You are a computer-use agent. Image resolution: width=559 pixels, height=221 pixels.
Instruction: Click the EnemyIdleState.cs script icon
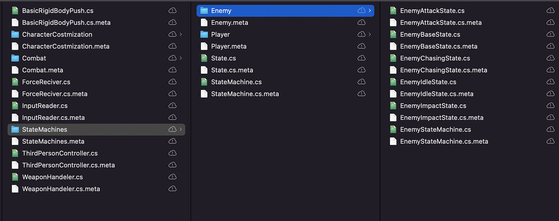[393, 82]
